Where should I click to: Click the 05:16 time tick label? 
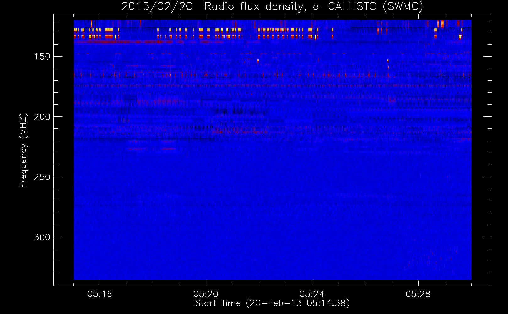[x=100, y=294]
